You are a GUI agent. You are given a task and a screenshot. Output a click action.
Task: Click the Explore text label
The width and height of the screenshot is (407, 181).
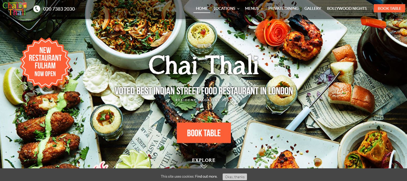204,160
